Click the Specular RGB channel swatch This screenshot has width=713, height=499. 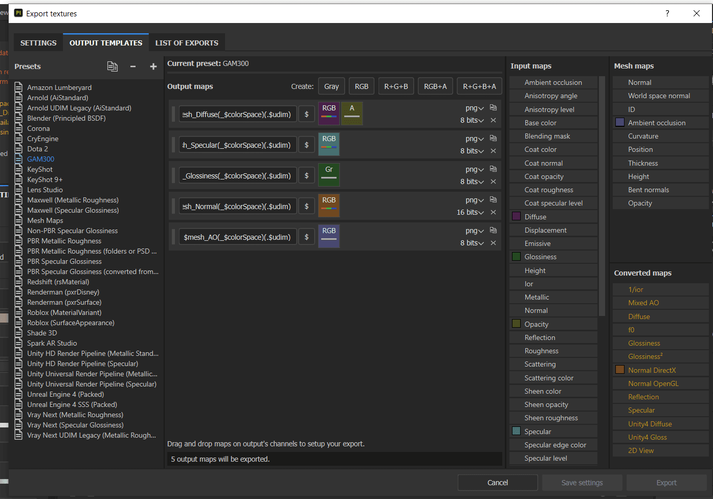(x=329, y=144)
